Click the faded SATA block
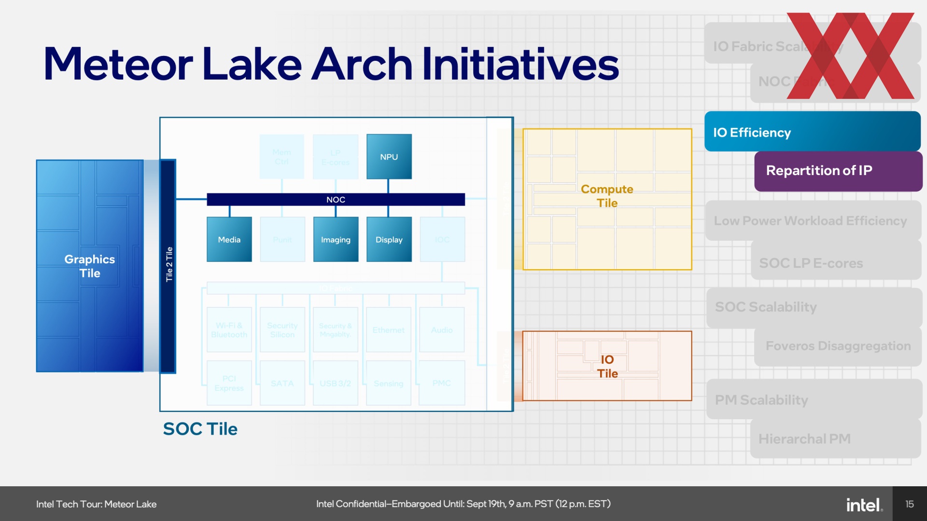Viewport: 927px width, 521px height. point(282,383)
